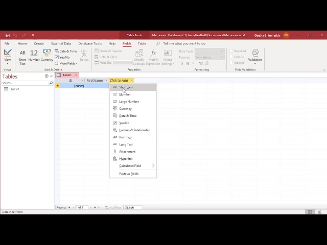Click Default Value in Properties
The height and width of the screenshot is (245, 327).
point(106,57)
